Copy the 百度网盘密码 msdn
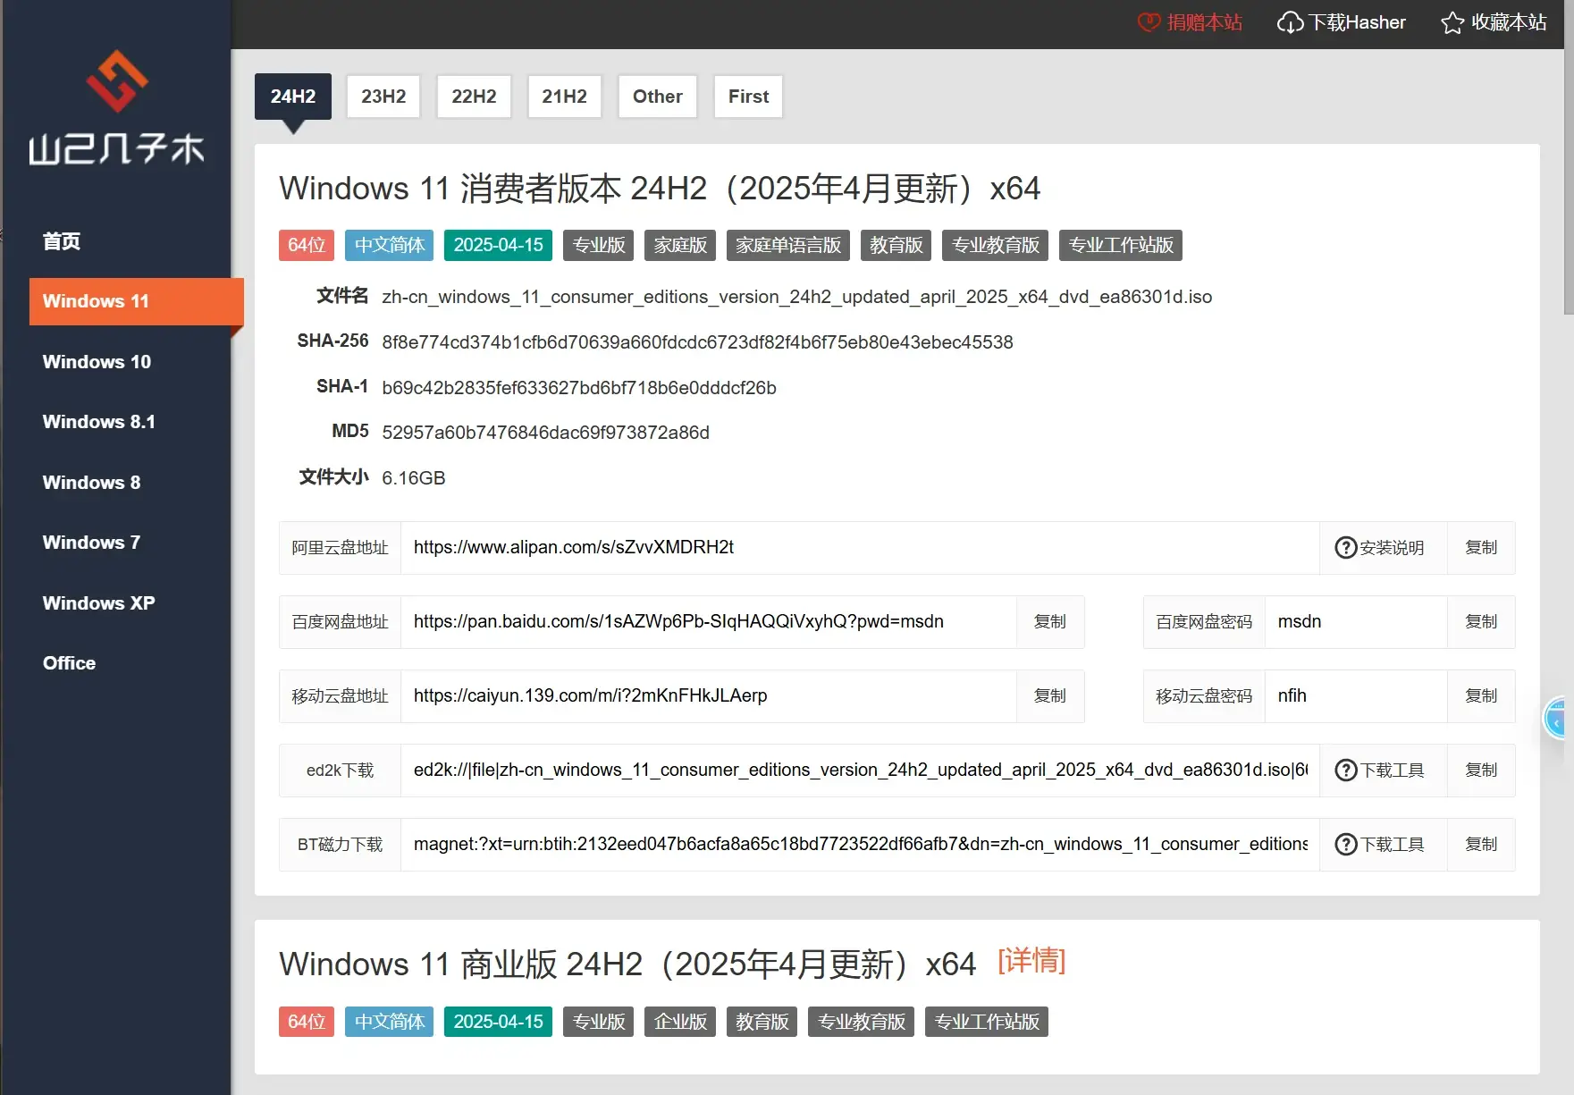Viewport: 1574px width, 1095px height. [1481, 622]
